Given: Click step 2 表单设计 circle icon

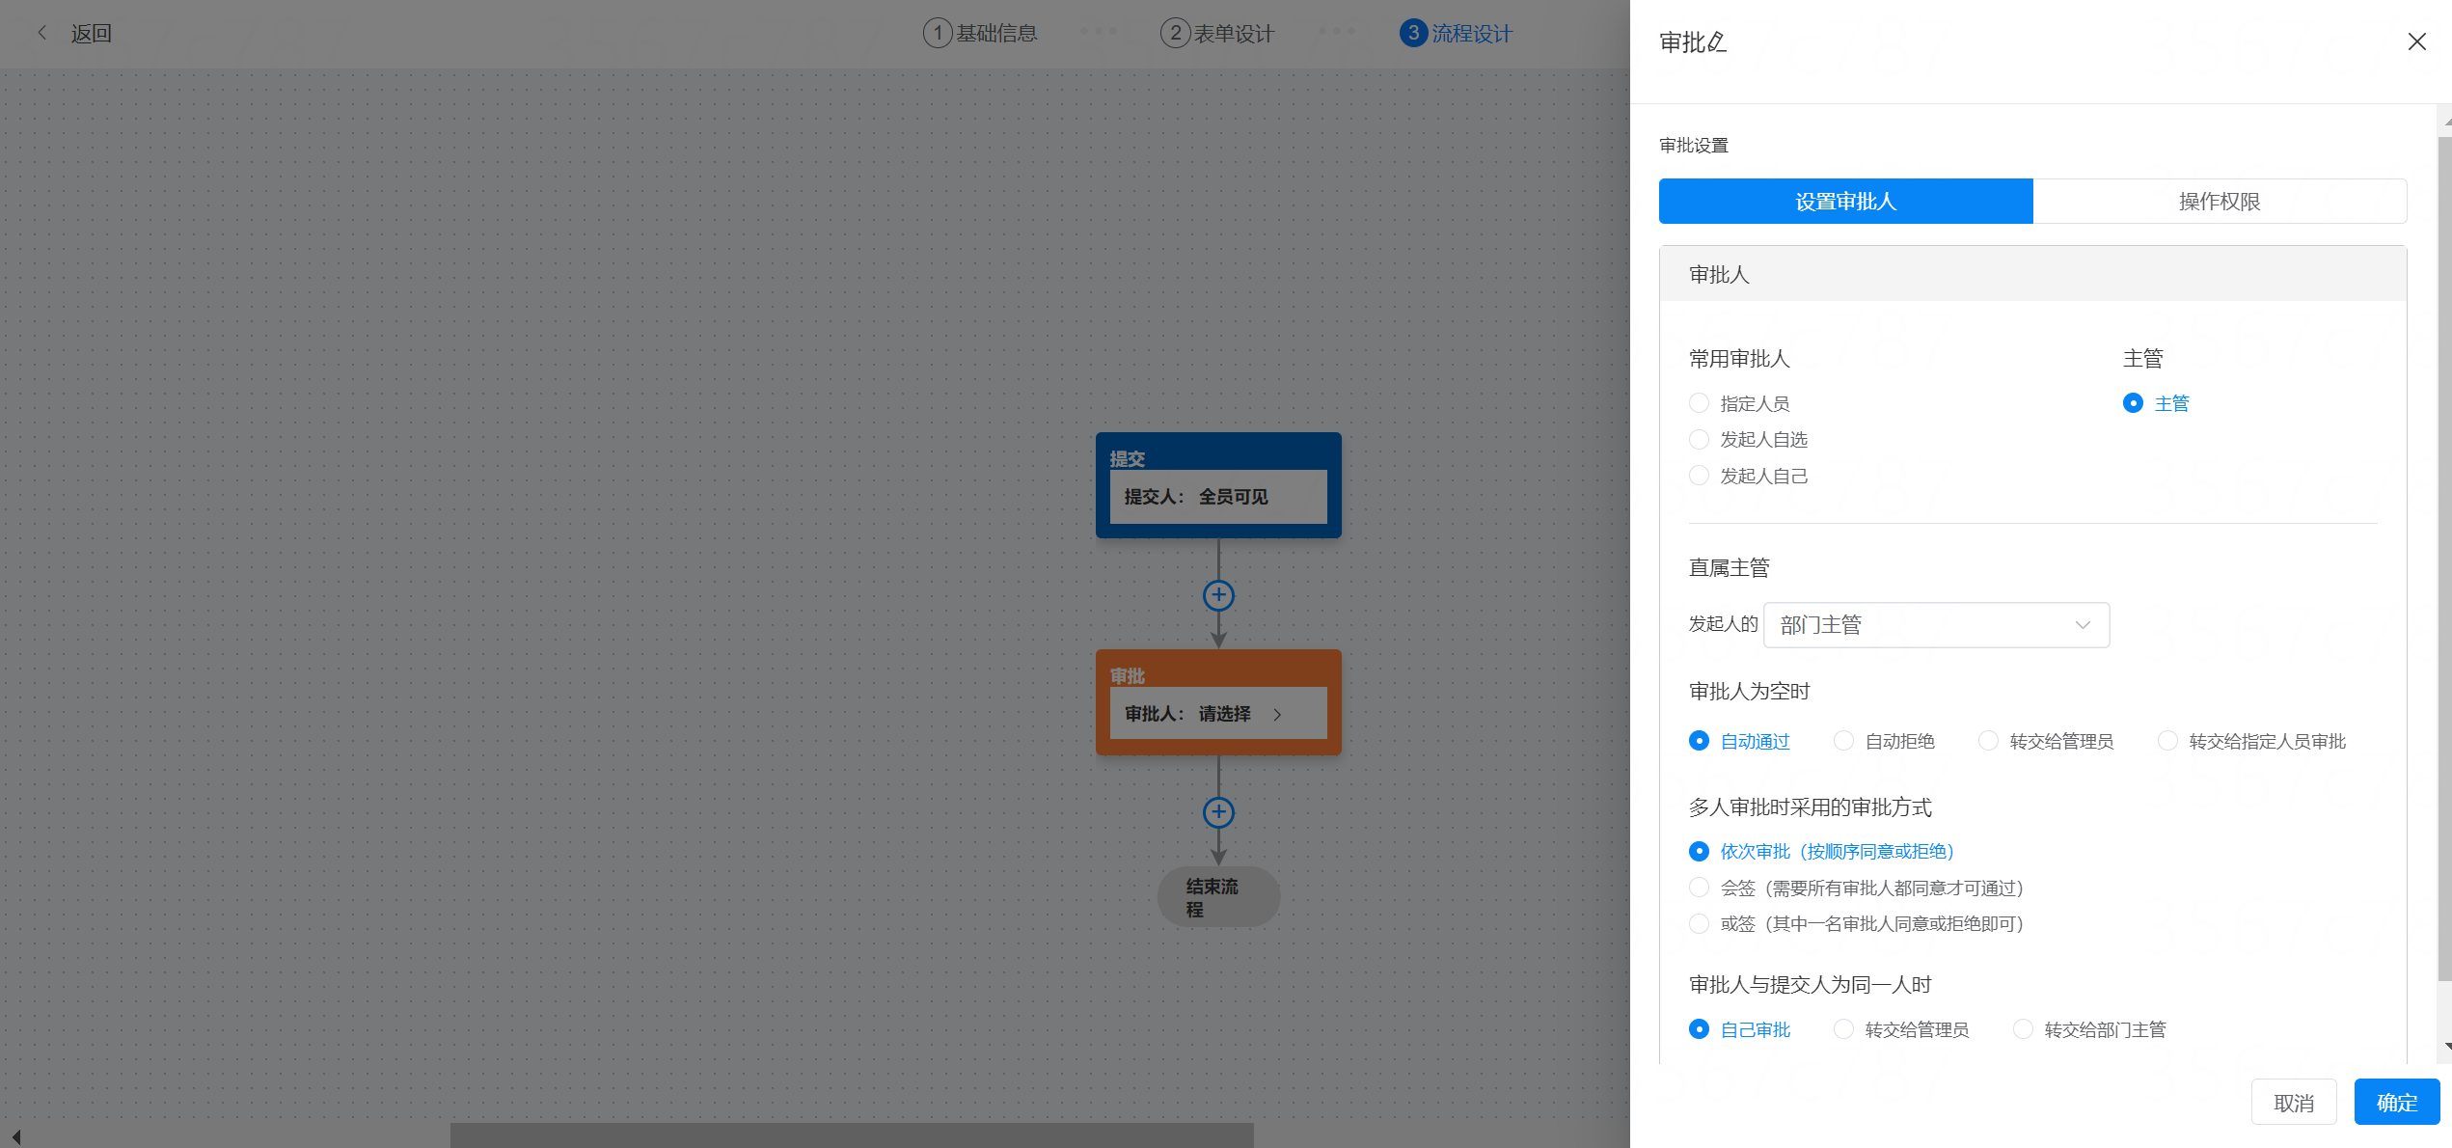Looking at the screenshot, I should [x=1175, y=33].
